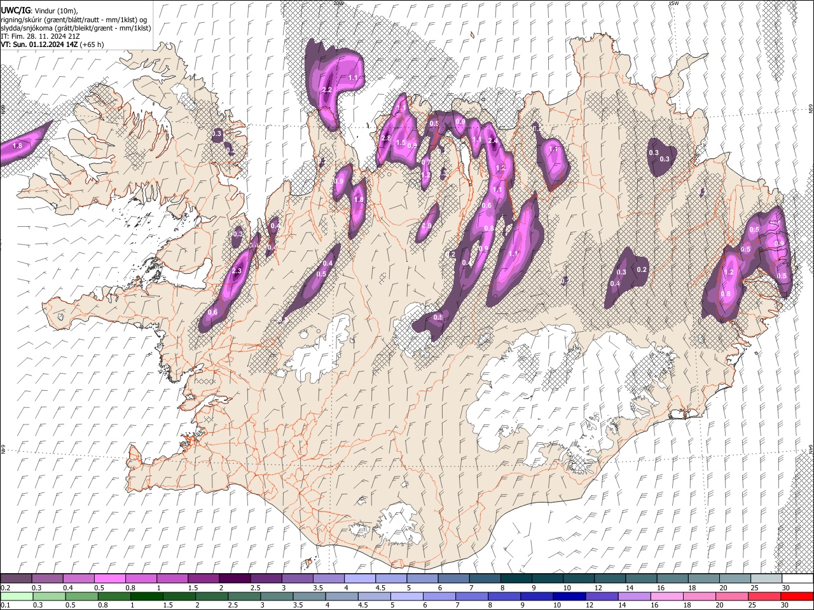Click the "25" label in the snow legend

[754, 588]
